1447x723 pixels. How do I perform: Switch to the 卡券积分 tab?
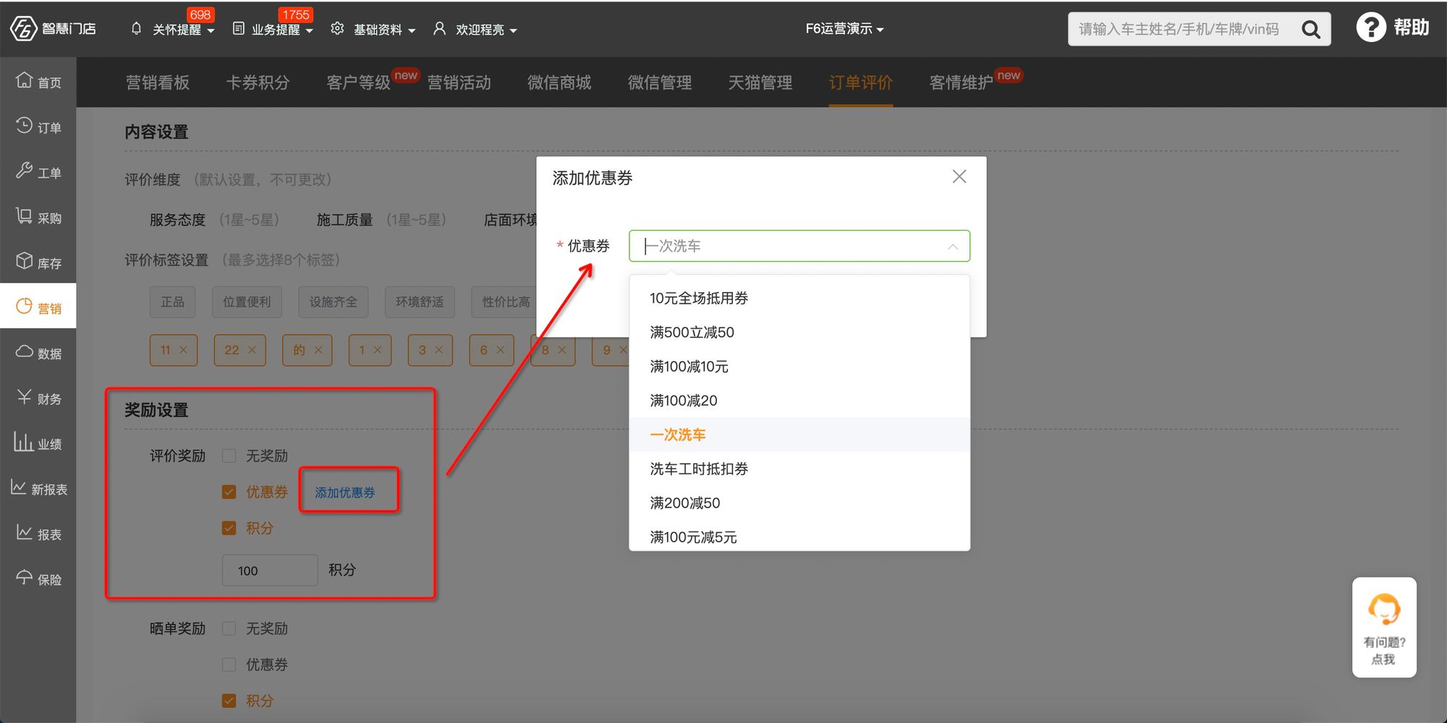pos(258,82)
